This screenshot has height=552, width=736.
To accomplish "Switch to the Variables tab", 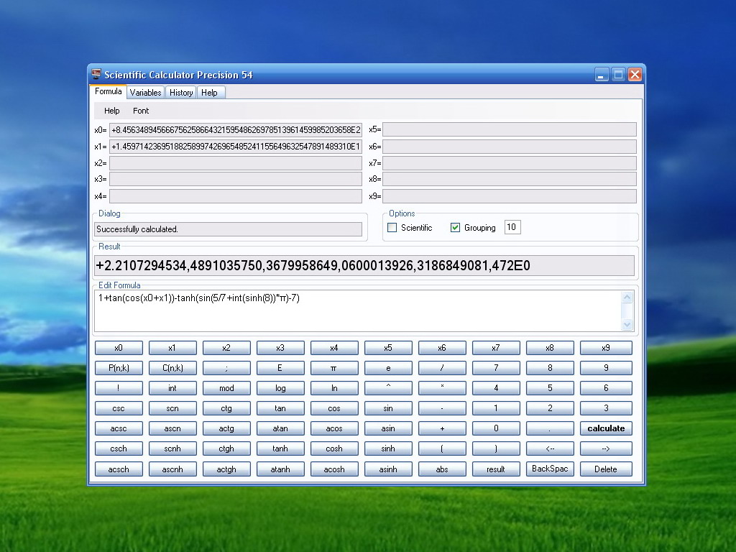I will tap(145, 93).
